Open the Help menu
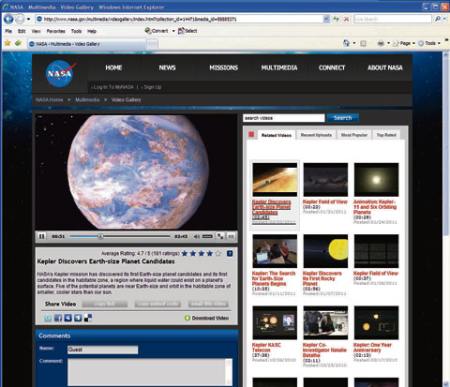 92,31
